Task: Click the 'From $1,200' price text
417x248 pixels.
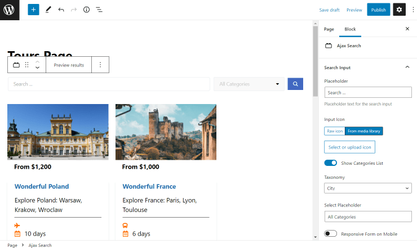Action: 33,167
